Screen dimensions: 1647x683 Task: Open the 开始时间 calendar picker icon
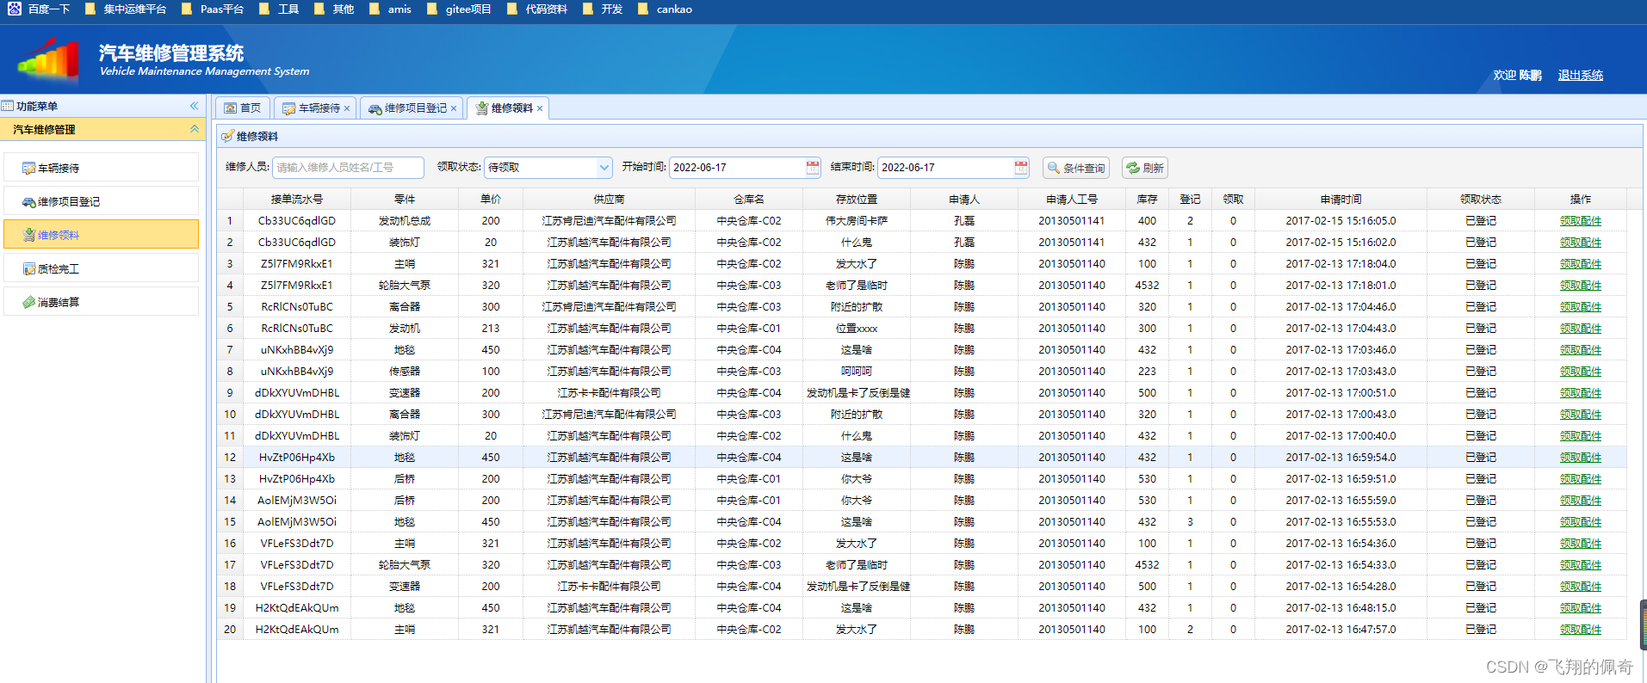(813, 168)
